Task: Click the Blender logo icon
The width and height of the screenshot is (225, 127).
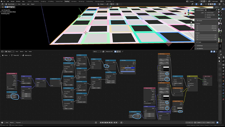Action: [1, 1]
